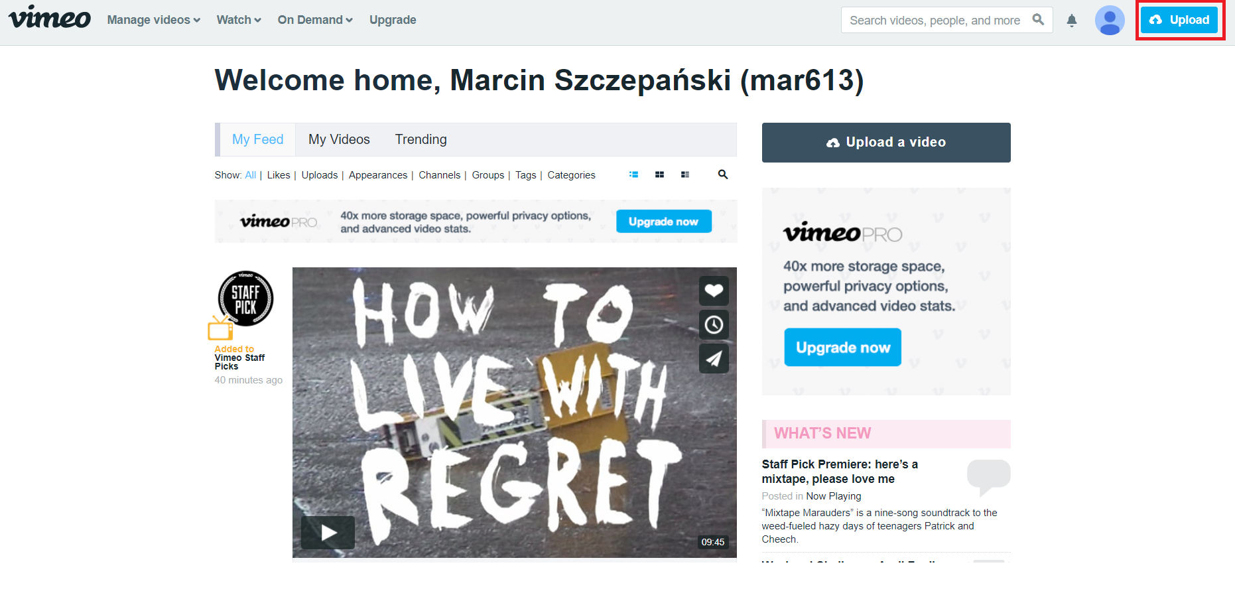This screenshot has width=1235, height=603.
Task: Like the video with the heart icon
Action: (x=714, y=291)
